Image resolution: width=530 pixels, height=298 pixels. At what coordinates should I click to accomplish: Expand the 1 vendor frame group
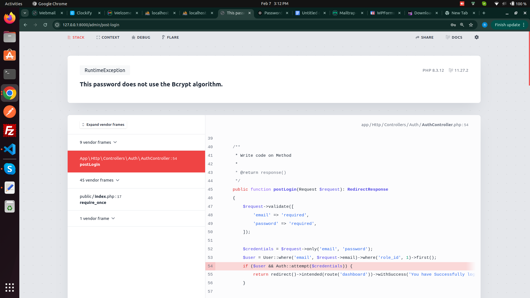97,219
